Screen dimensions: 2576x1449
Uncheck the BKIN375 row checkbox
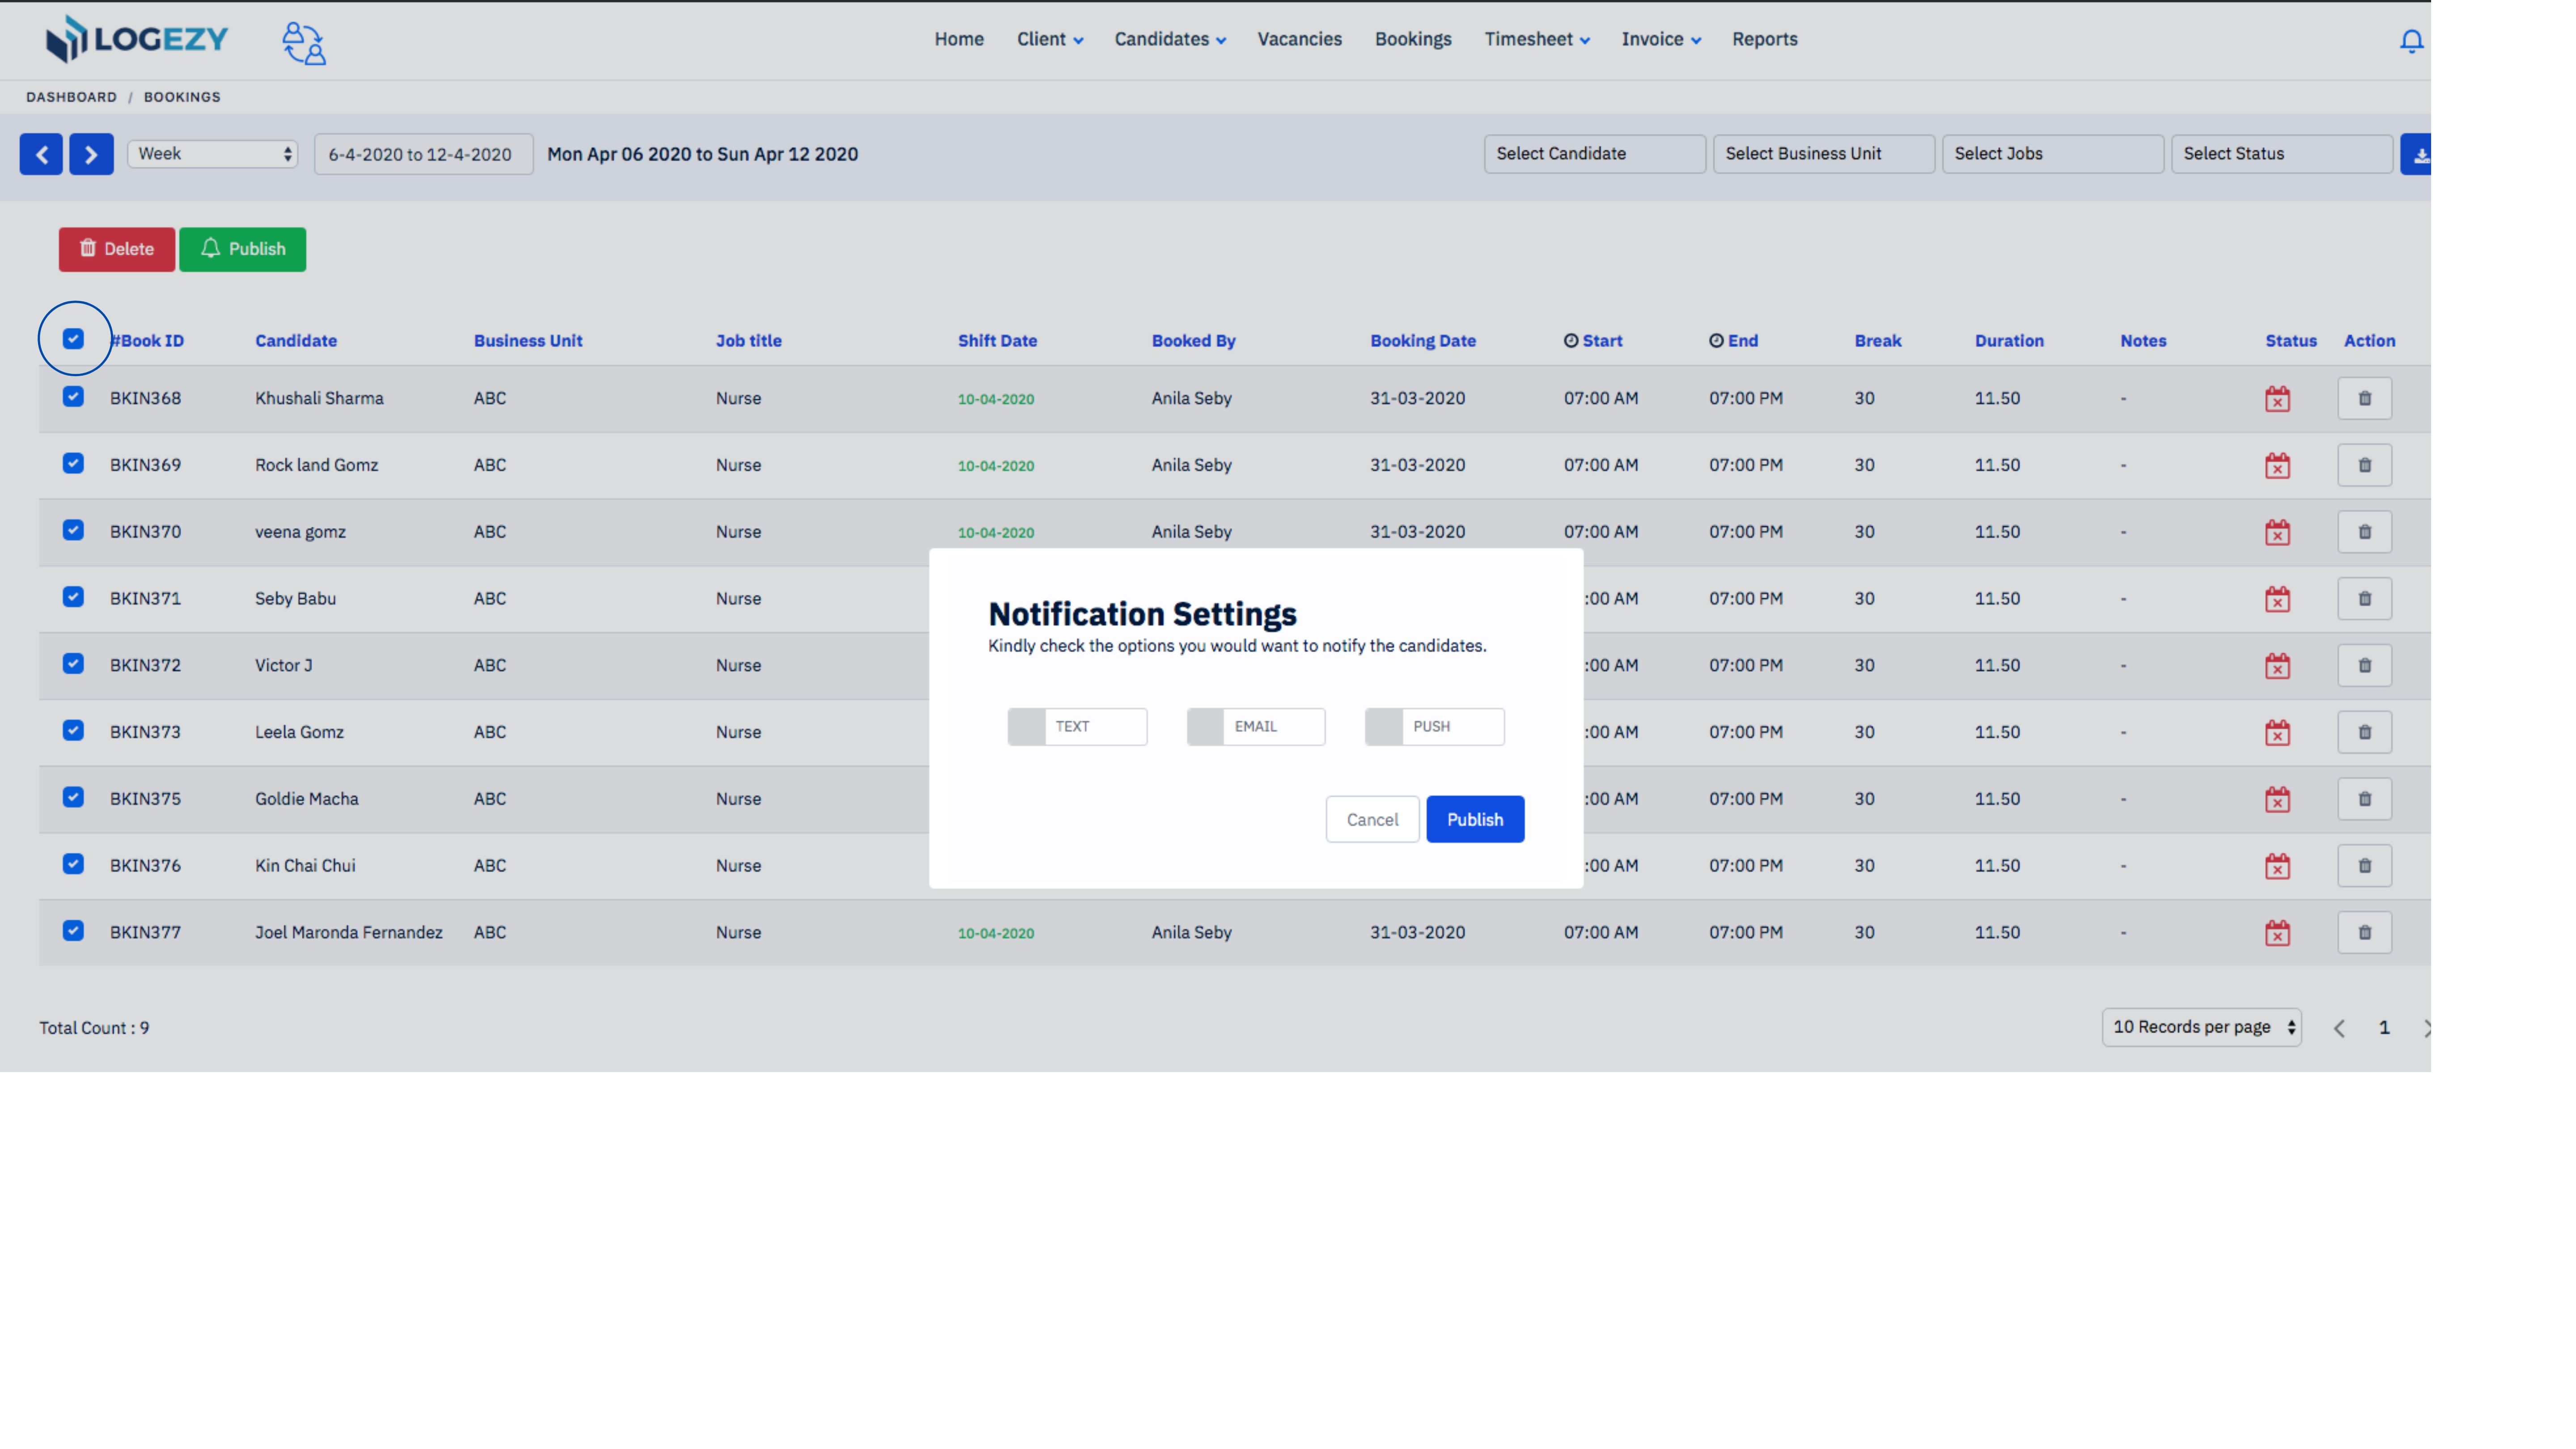pos(73,797)
